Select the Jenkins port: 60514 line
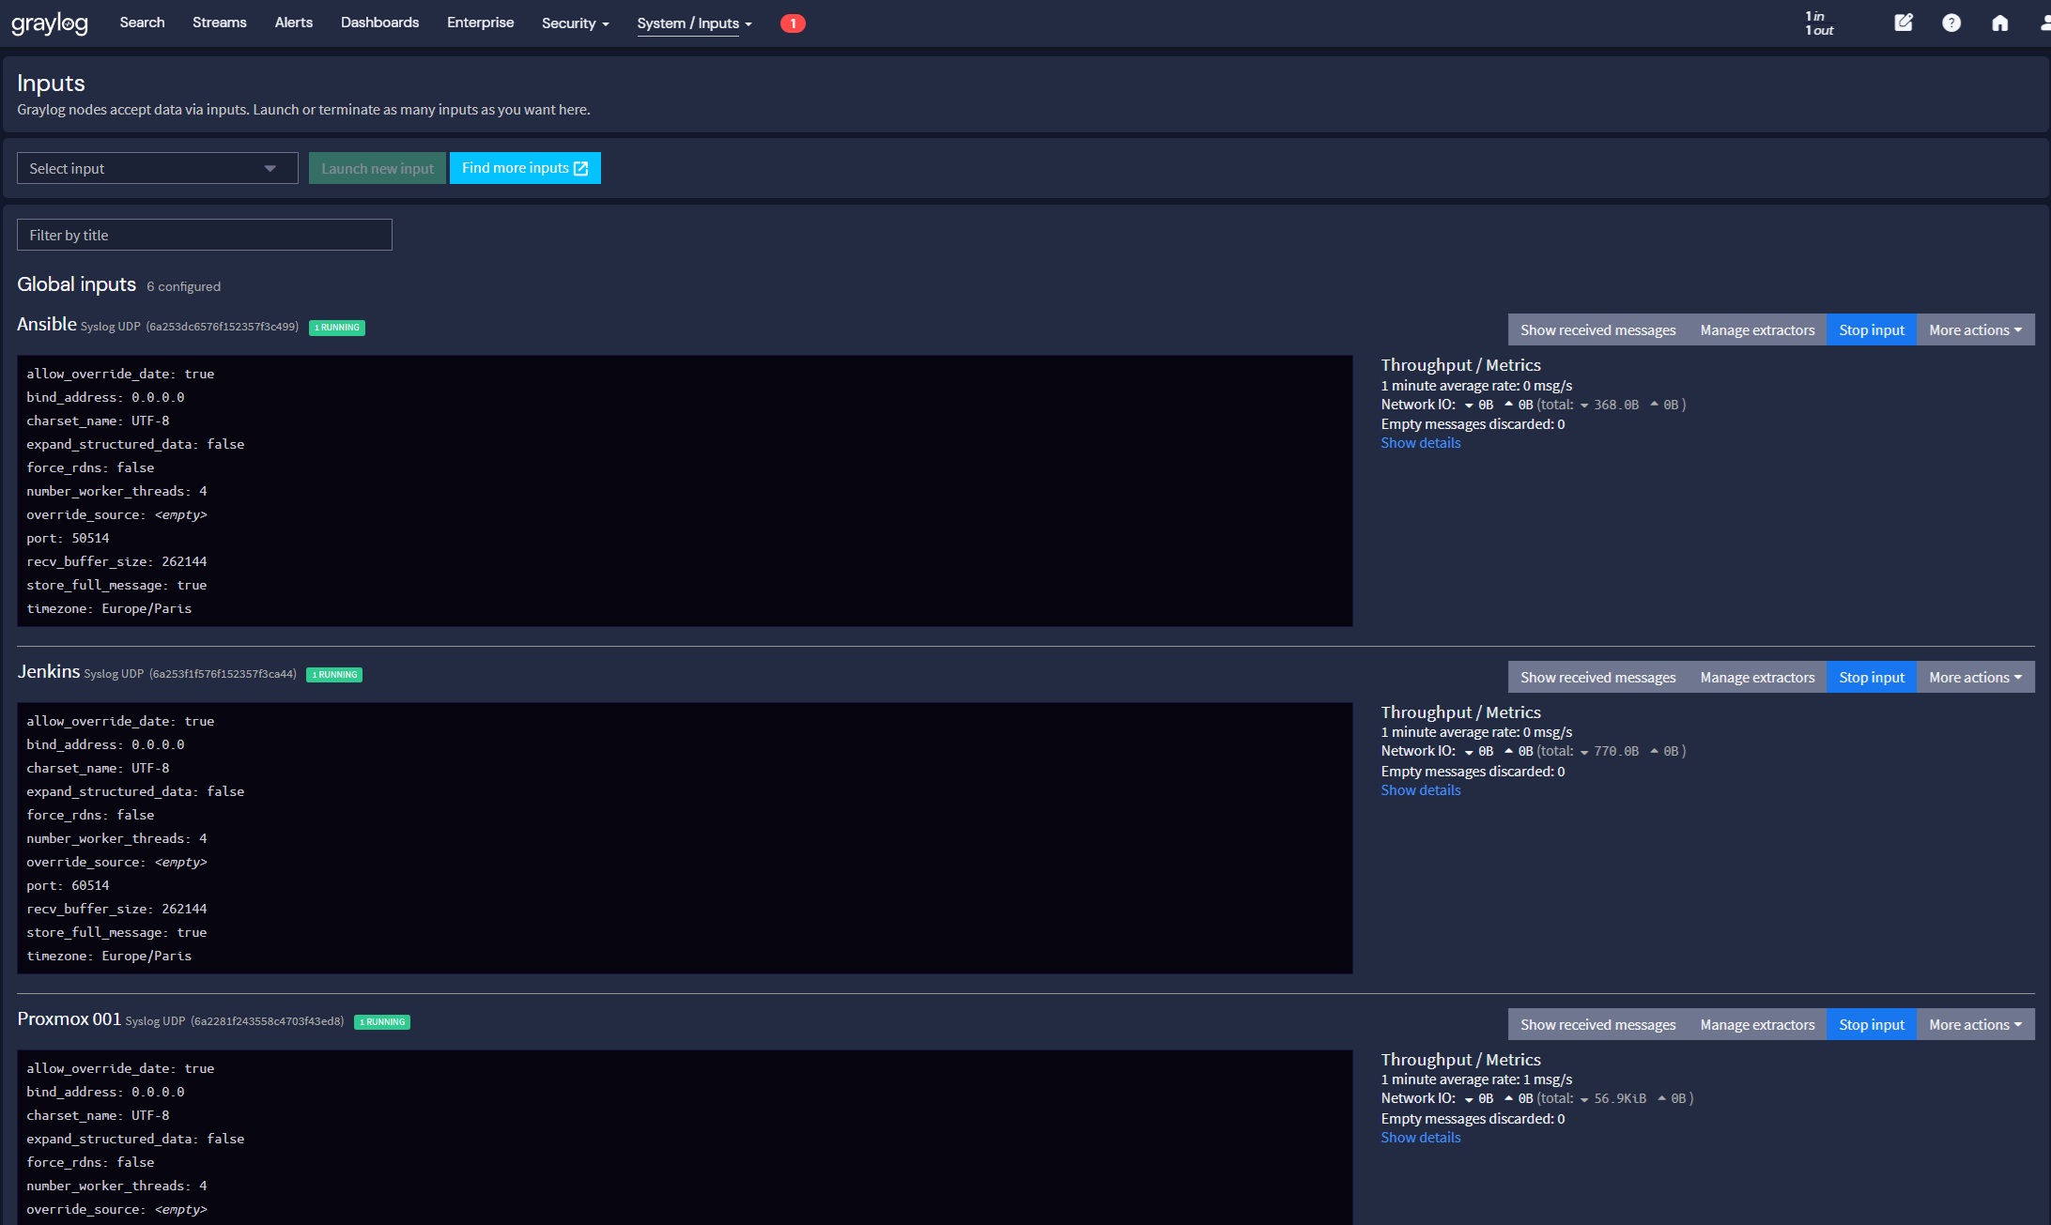Viewport: 2051px width, 1225px height. (68, 885)
